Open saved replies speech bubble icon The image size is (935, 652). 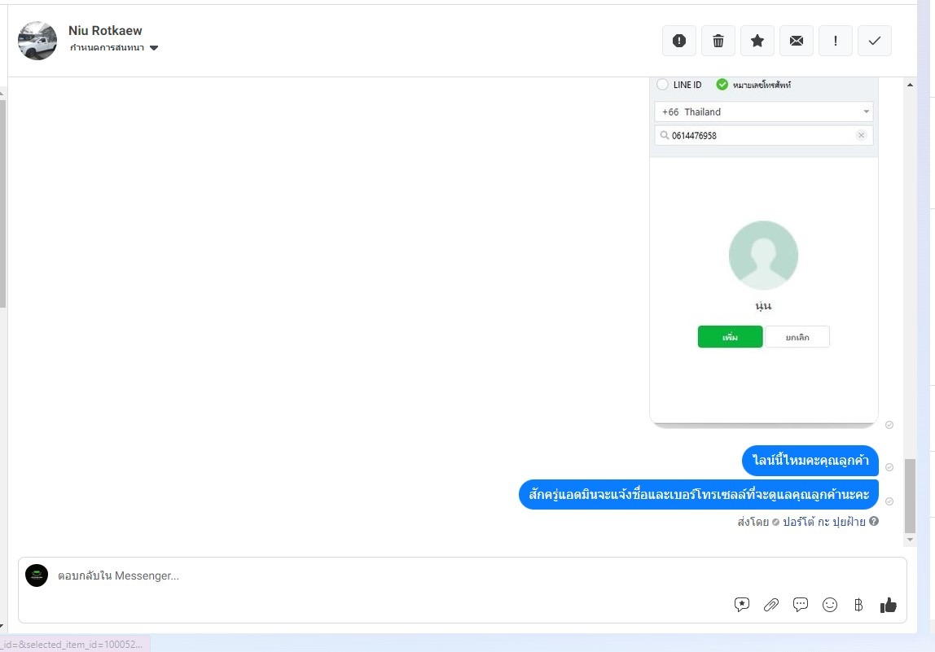[801, 605]
